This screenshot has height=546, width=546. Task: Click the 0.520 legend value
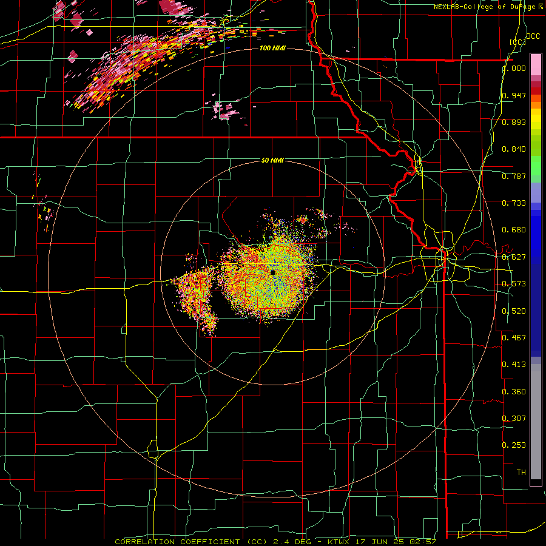pyautogui.click(x=514, y=311)
